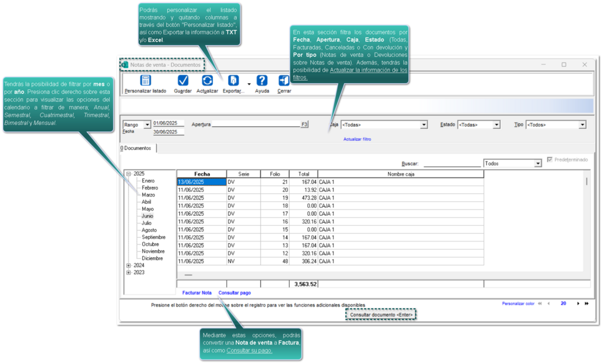
Task: Refresh the list with Actualizar icon
Action: [x=207, y=81]
